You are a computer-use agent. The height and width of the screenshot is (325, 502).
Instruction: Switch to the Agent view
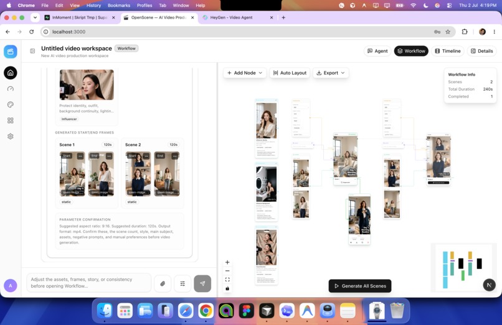[377, 51]
